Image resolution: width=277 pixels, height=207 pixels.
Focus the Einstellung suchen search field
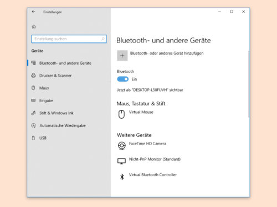[x=69, y=39]
